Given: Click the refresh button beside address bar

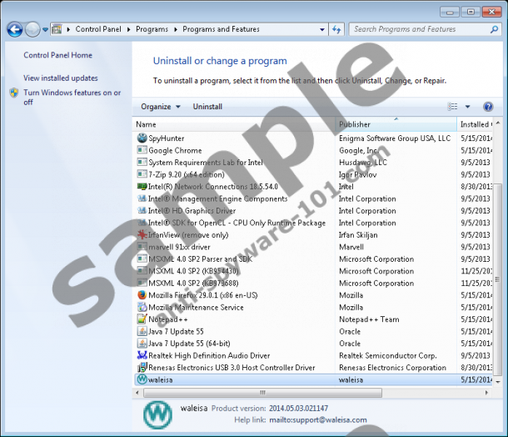Looking at the screenshot, I should (x=336, y=29).
